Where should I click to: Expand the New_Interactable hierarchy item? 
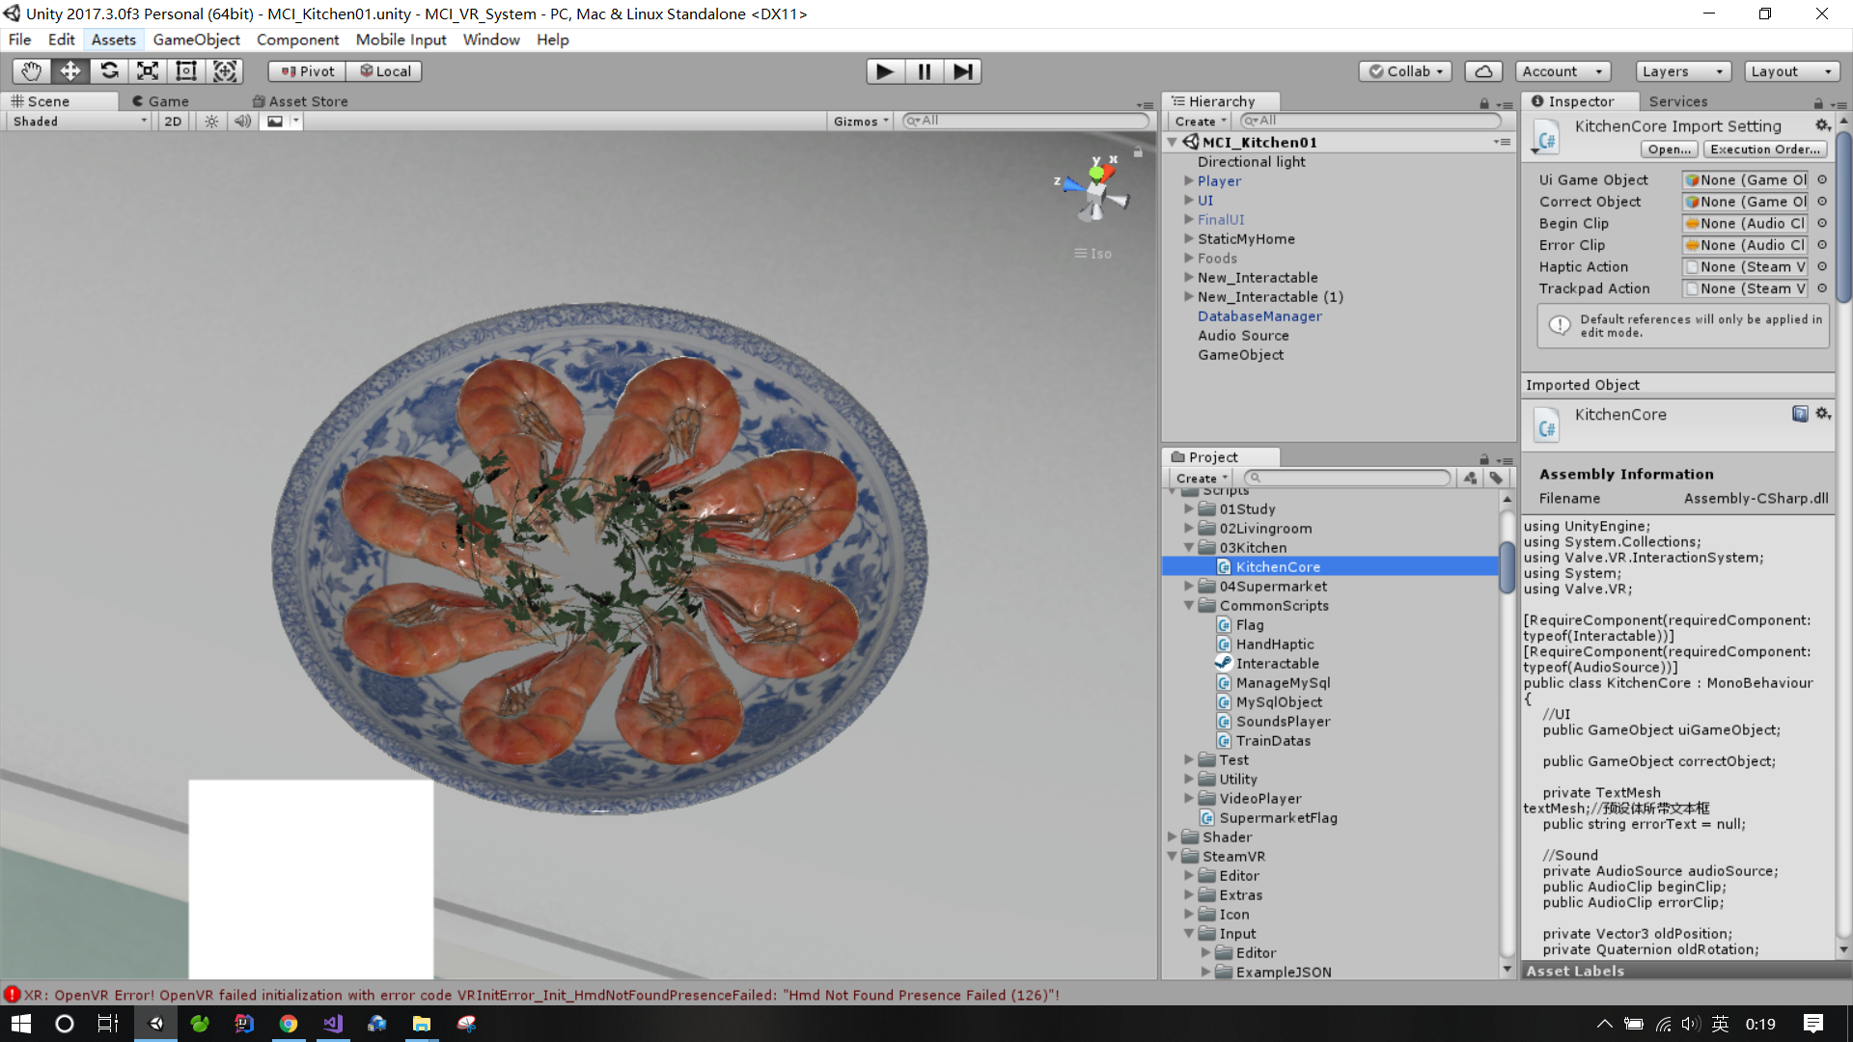pyautogui.click(x=1185, y=277)
